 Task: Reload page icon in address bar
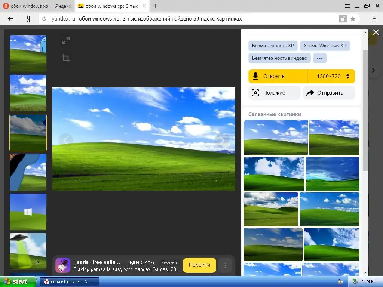pyautogui.click(x=44, y=19)
